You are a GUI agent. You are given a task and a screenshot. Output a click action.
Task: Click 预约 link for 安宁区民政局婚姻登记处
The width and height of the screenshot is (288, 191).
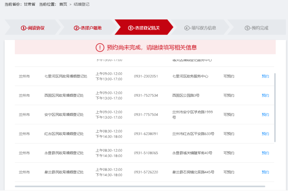(265, 115)
